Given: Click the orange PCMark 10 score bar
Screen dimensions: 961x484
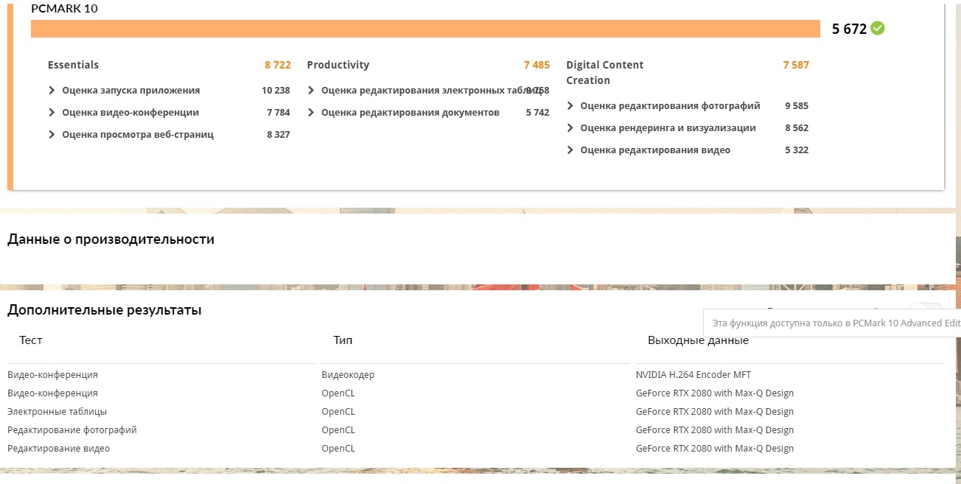Looking at the screenshot, I should pos(425,29).
